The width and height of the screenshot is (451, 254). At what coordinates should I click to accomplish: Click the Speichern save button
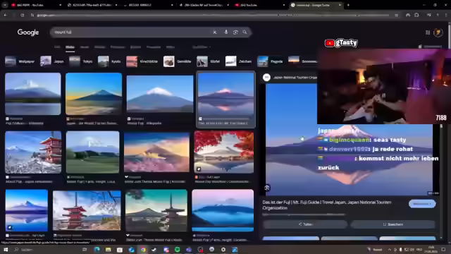(x=393, y=224)
